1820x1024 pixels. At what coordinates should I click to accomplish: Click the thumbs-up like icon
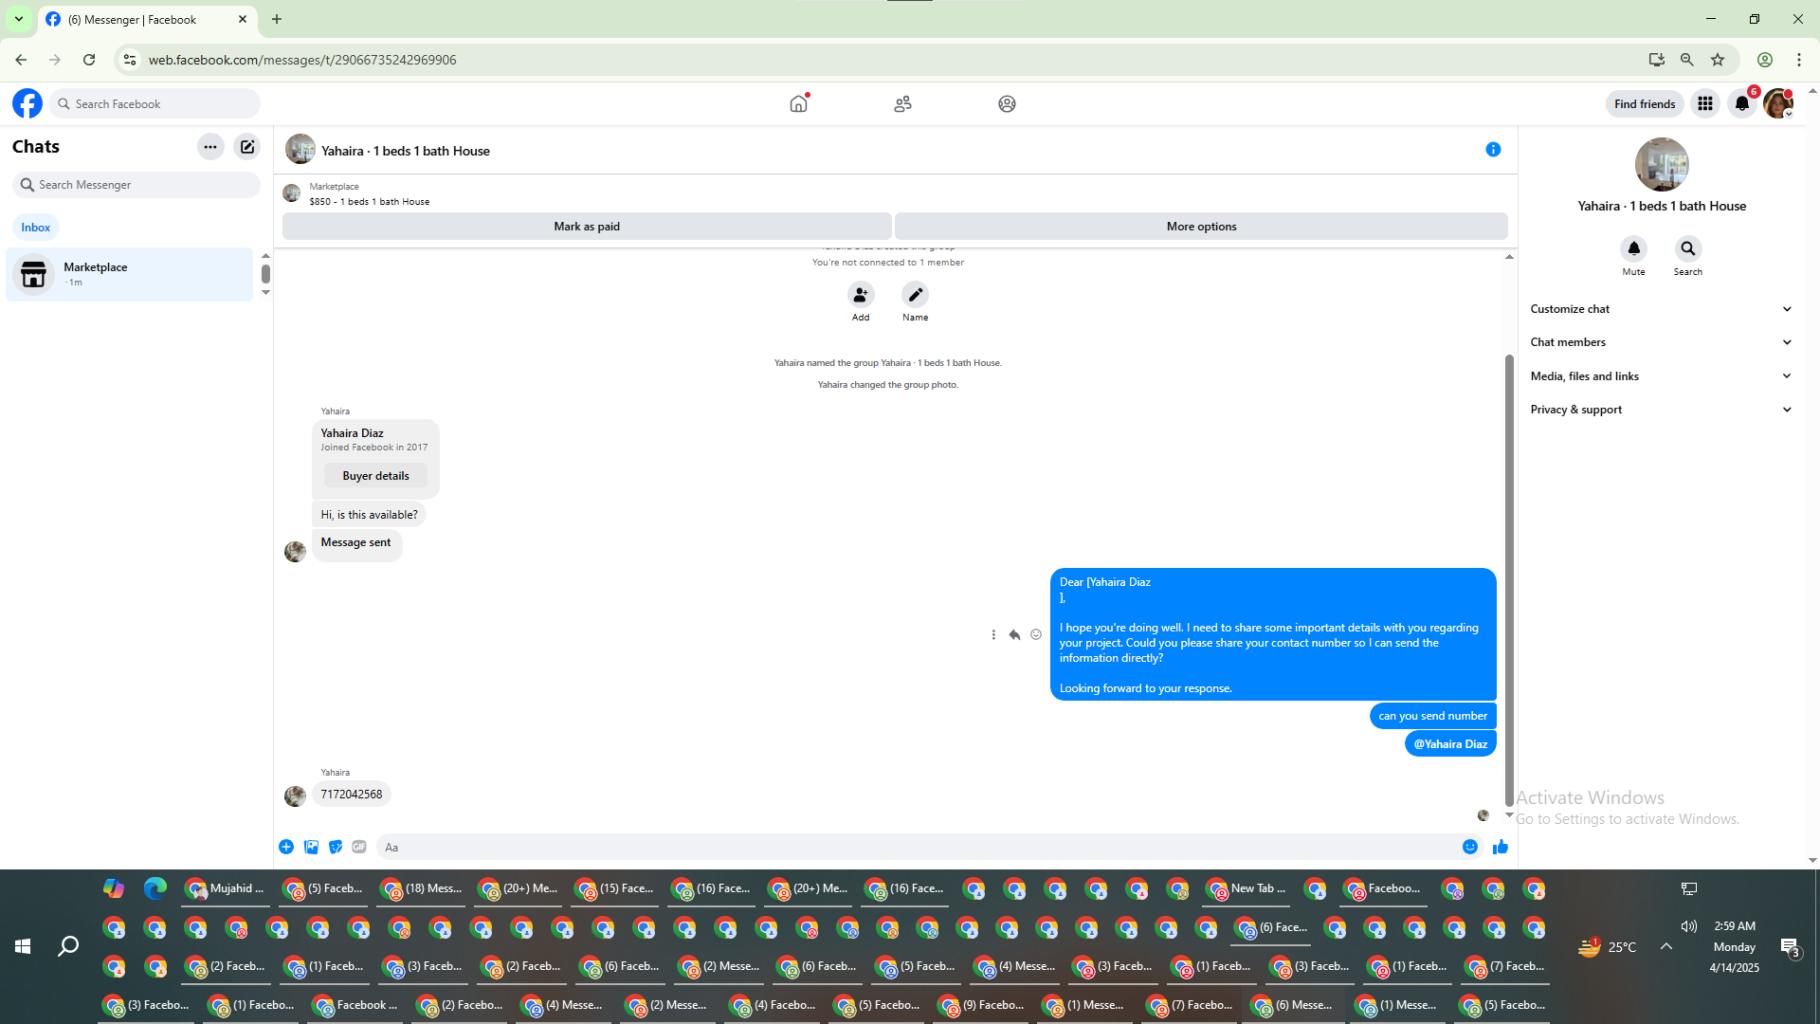click(1500, 847)
